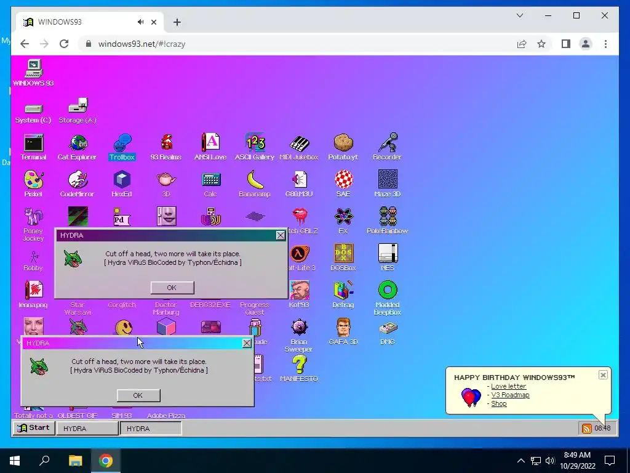This screenshot has height=473, width=630.
Task: Open the Shop link
Action: click(498, 403)
